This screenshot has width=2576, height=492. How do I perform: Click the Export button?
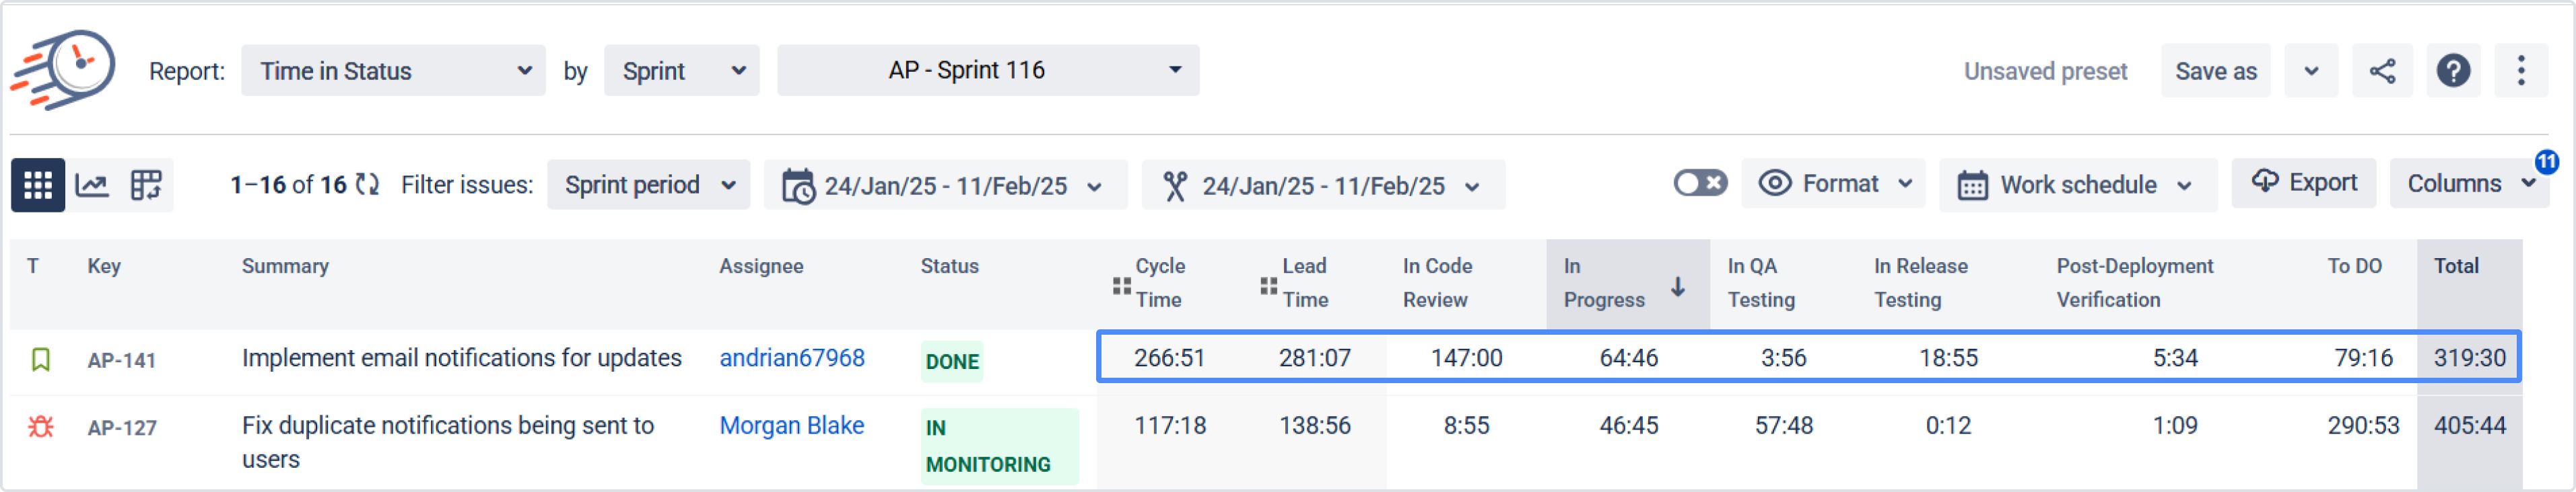coord(2303,183)
